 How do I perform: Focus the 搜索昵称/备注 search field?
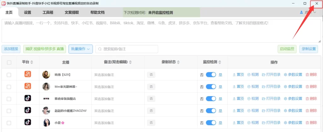click(126, 49)
